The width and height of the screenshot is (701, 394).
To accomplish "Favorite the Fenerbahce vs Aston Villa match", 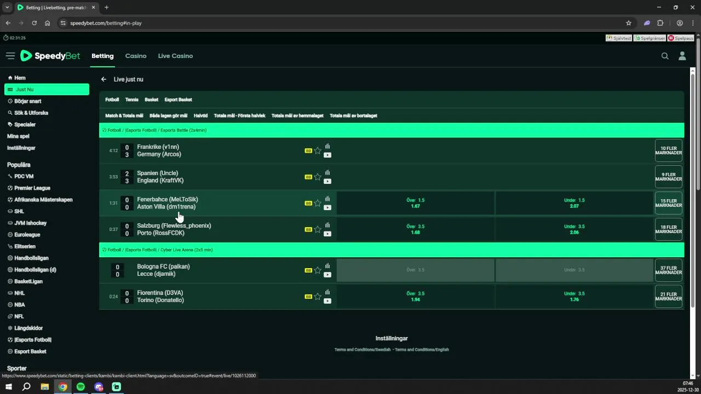I will [318, 203].
